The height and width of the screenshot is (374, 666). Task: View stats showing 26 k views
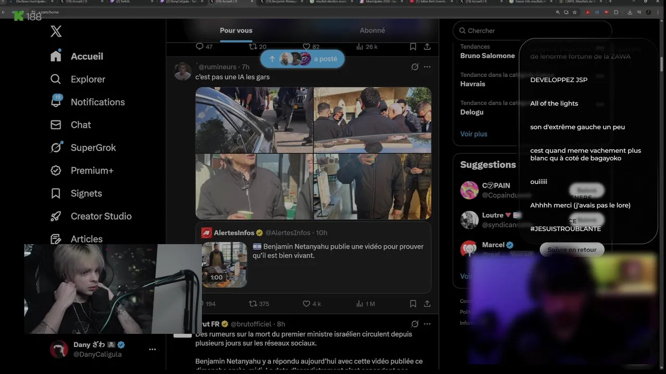[x=367, y=47]
